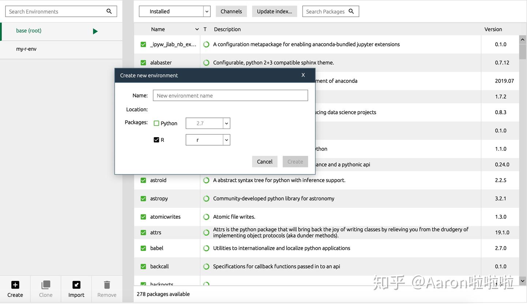Viewport: 527px width, 304px height.
Task: Click the New environment name field
Action: click(230, 95)
